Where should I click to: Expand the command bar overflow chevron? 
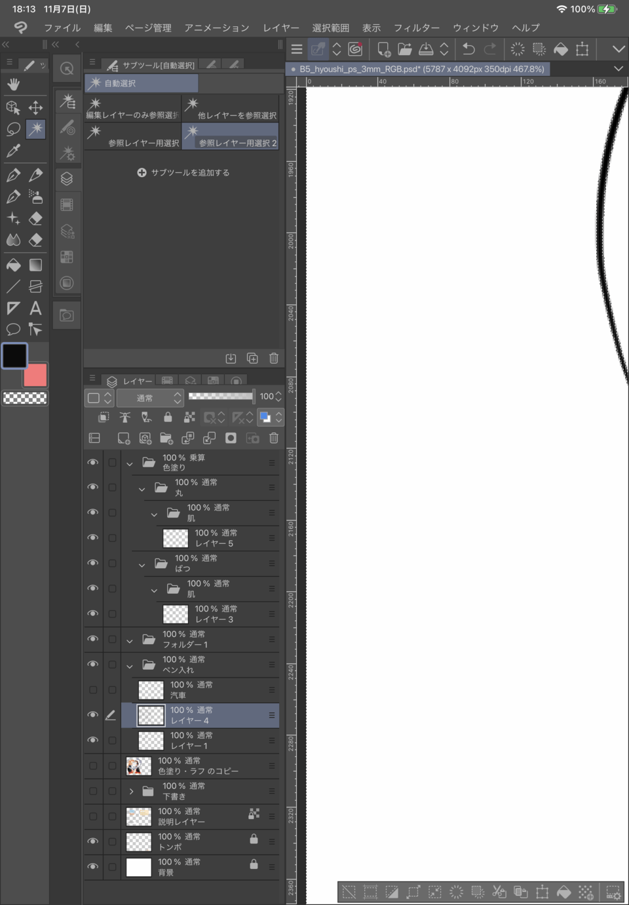coord(619,49)
